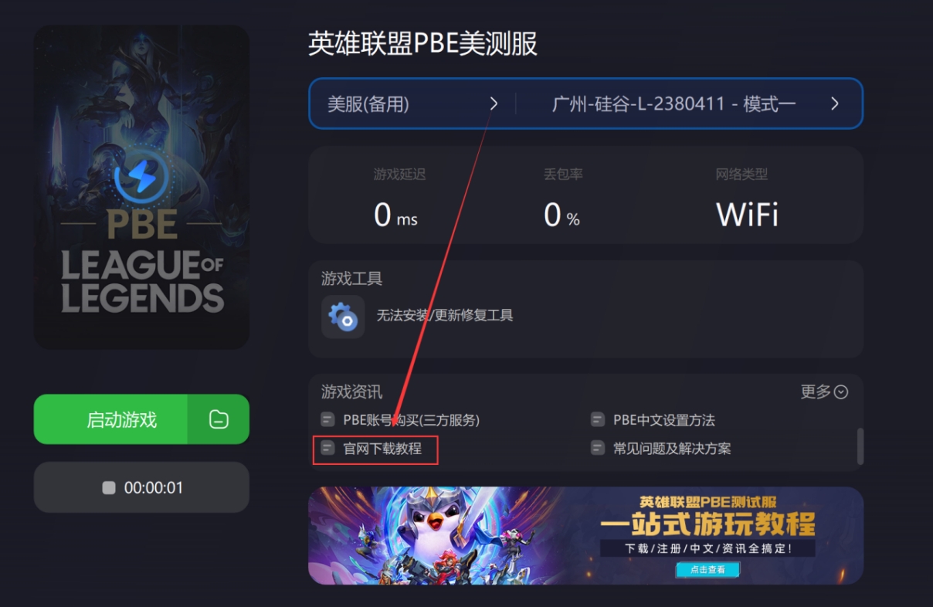Click the lightning bolt accelerator icon on game cover
This screenshot has height=607, width=933.
click(141, 177)
